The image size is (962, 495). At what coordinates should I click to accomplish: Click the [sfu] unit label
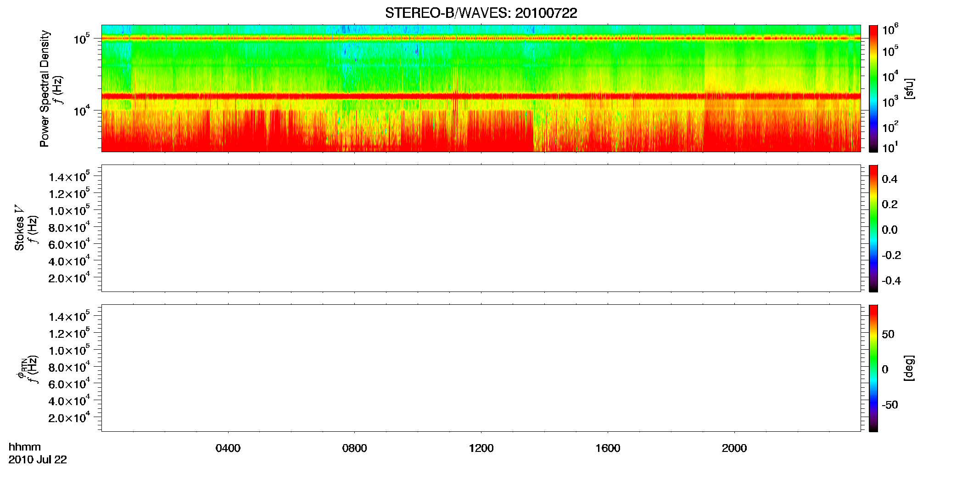click(909, 89)
